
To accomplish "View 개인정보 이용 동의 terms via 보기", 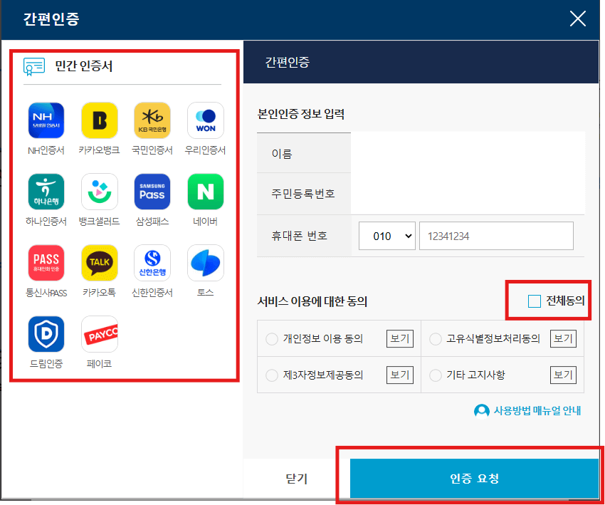I will click(400, 338).
